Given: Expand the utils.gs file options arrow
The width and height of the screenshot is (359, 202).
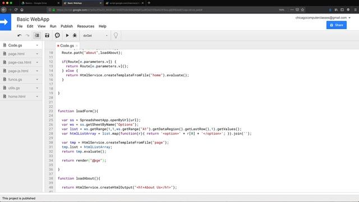Looking at the screenshot, I should point(37,88).
